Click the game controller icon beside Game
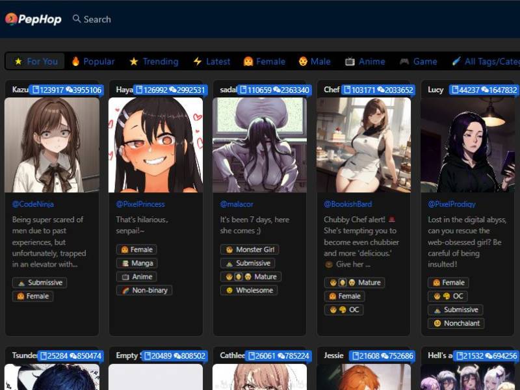 click(404, 62)
